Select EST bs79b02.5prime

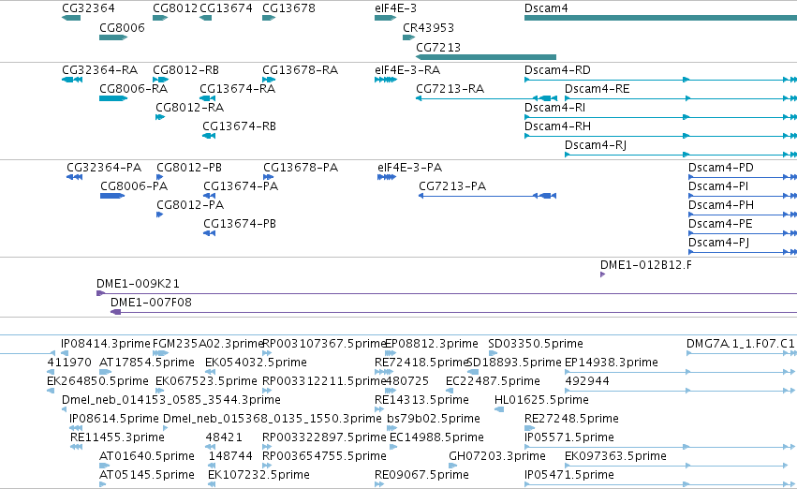point(434,419)
